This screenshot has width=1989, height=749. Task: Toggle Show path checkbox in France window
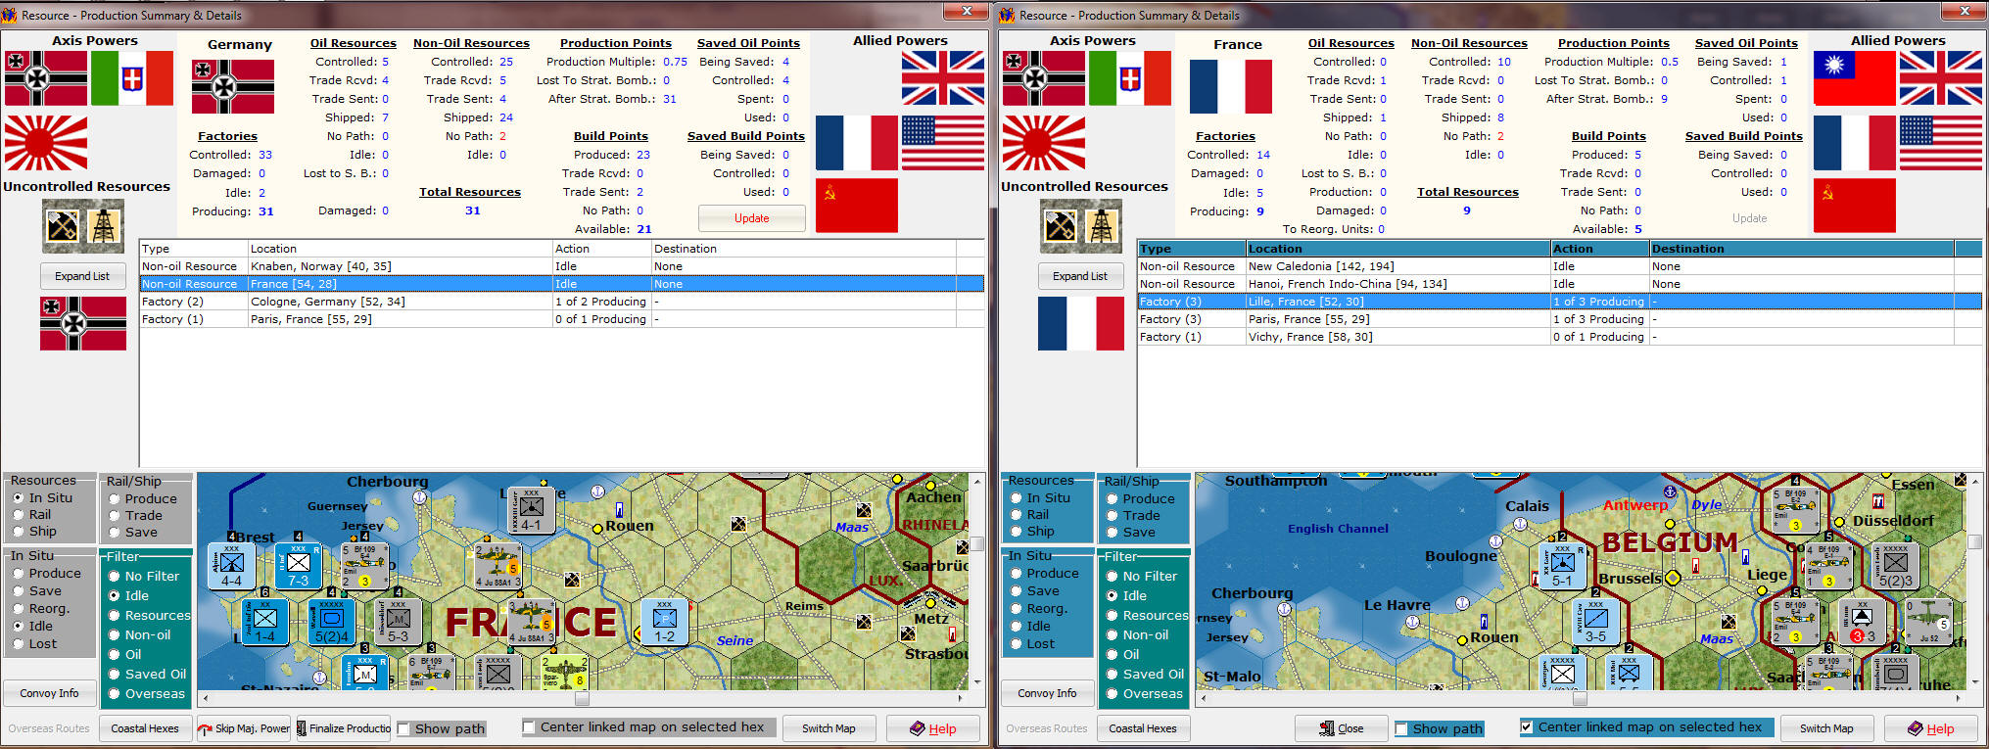point(1401,729)
